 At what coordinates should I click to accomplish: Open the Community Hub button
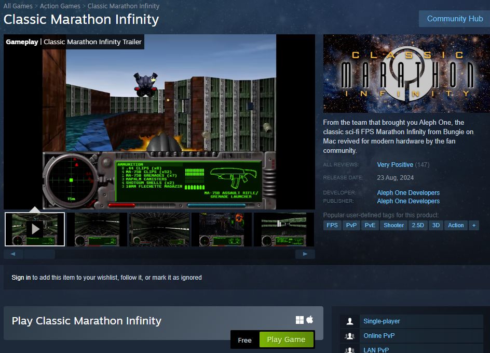point(455,19)
